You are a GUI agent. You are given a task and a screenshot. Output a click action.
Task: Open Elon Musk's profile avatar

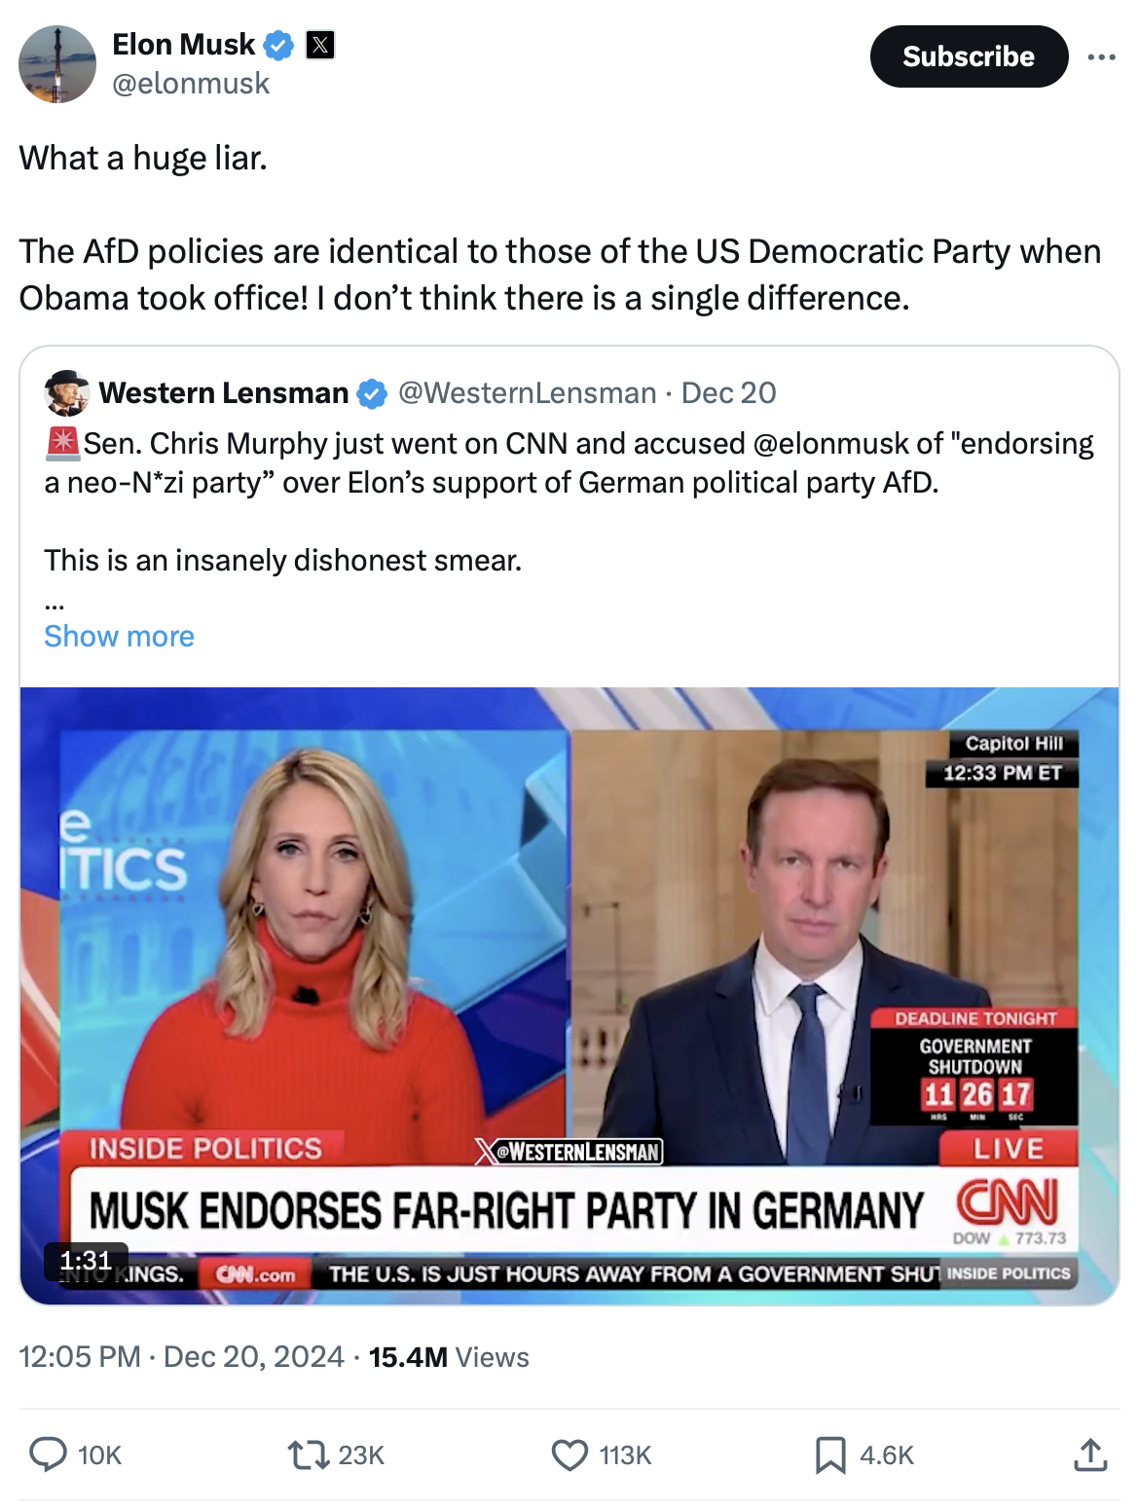pos(57,64)
